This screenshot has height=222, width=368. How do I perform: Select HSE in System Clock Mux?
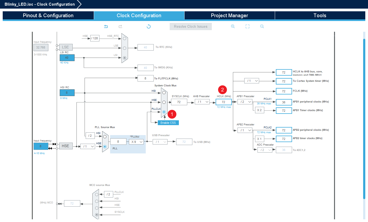coord(164,102)
